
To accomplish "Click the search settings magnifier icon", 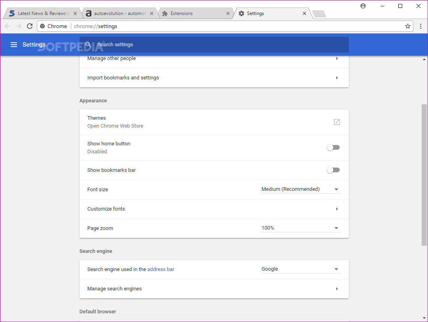I will click(88, 45).
